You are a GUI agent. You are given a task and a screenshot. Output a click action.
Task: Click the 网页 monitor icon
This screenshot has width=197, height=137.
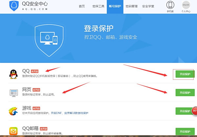14,93
